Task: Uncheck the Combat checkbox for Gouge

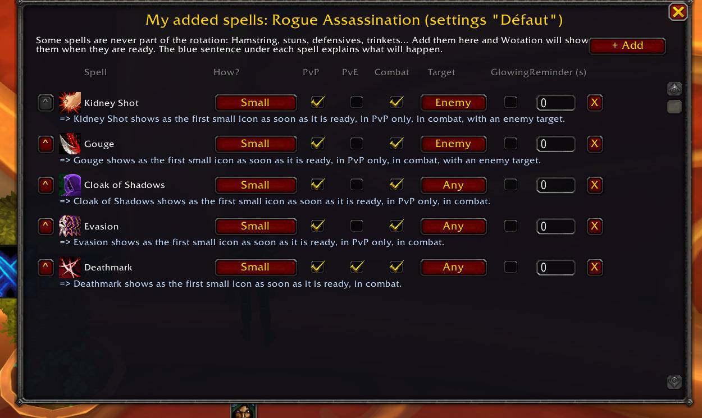Action: click(x=396, y=143)
